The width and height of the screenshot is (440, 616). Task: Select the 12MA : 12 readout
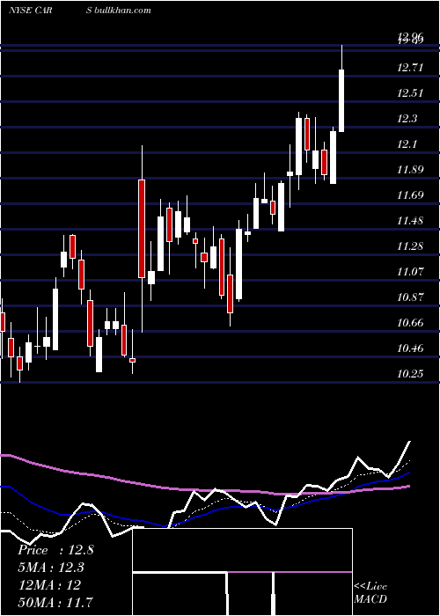[x=49, y=585]
